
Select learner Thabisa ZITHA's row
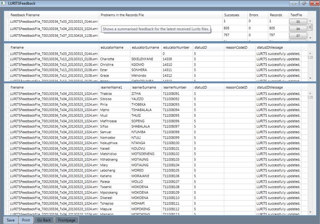point(142,93)
